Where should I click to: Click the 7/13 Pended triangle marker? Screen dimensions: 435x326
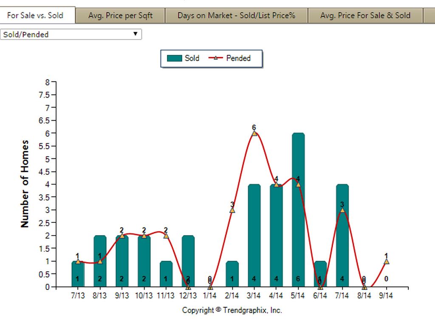pyautogui.click(x=78, y=261)
